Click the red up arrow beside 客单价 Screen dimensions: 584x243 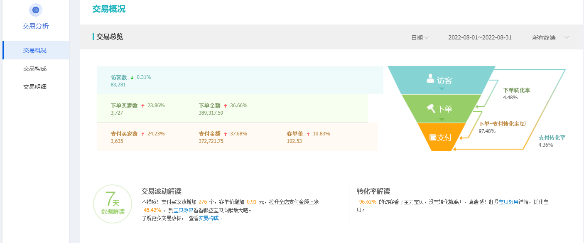click(308, 134)
